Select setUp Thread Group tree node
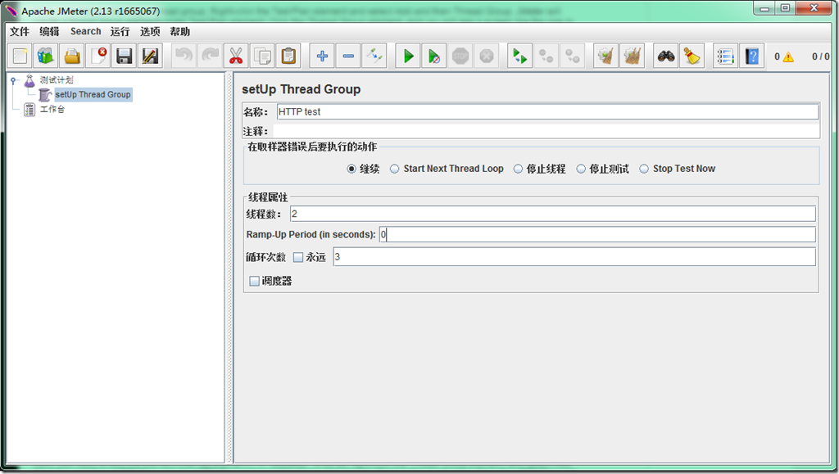Screen dimensions: 839x474 93,95
